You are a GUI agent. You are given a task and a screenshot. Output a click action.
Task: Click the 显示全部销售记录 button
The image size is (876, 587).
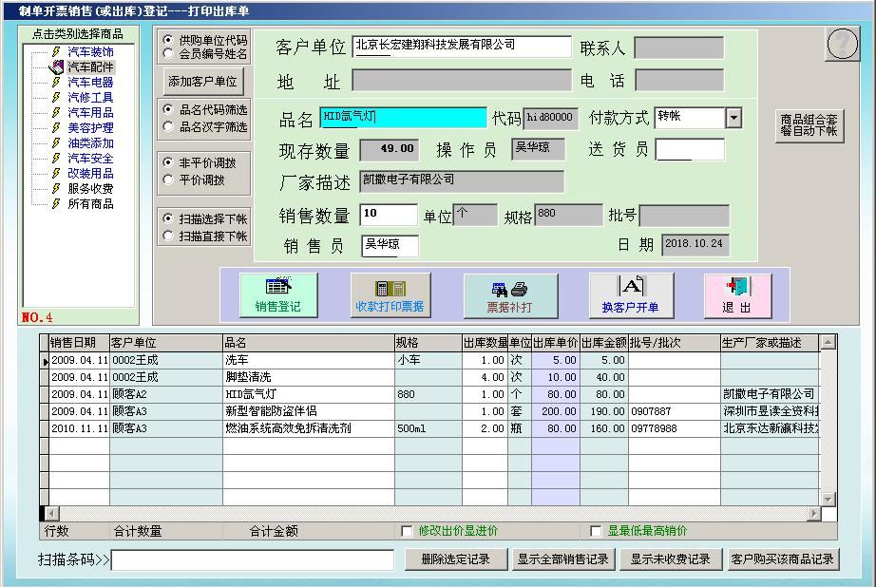[563, 560]
